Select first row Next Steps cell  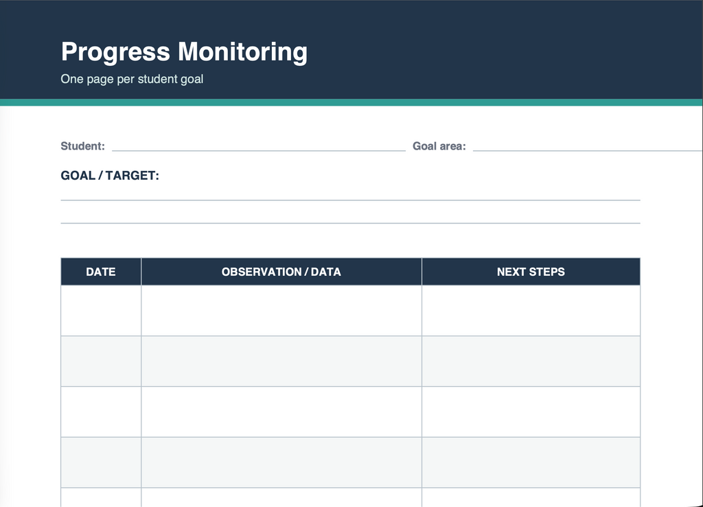[x=531, y=310]
